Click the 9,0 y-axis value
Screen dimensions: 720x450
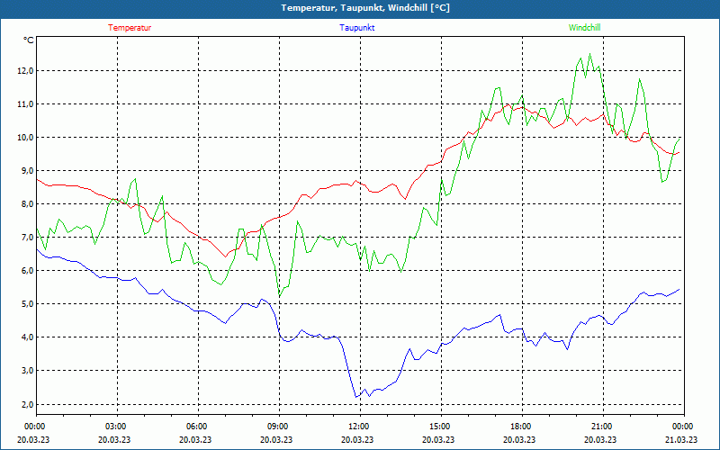27,171
